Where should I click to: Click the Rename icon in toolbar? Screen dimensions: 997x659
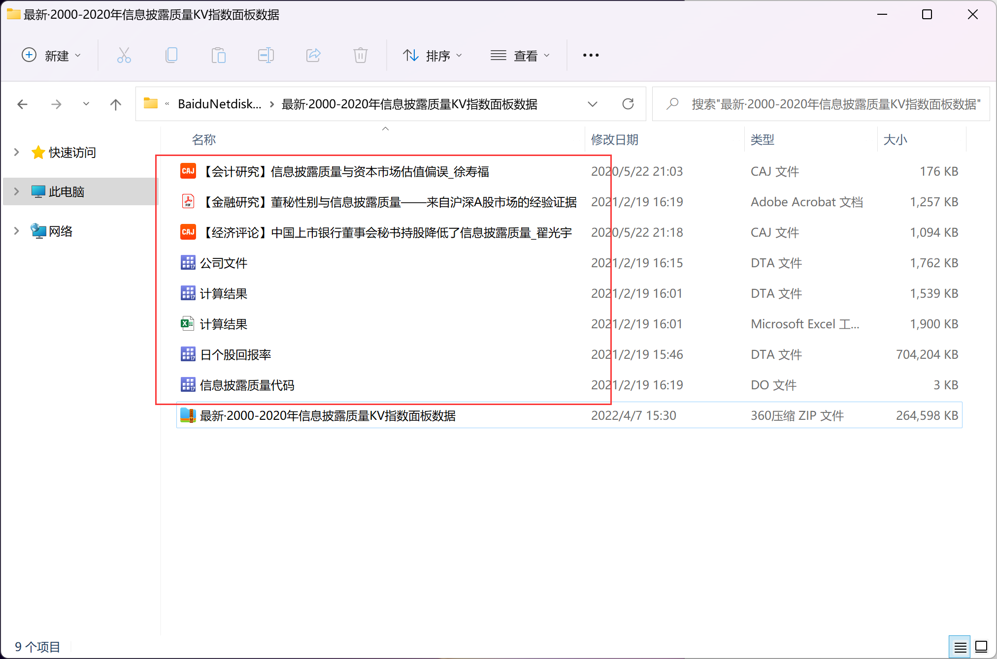click(266, 55)
